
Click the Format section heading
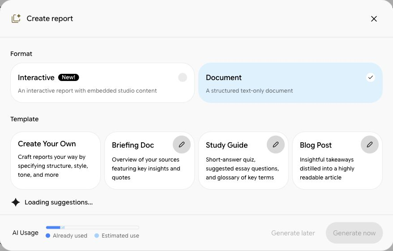click(x=21, y=54)
